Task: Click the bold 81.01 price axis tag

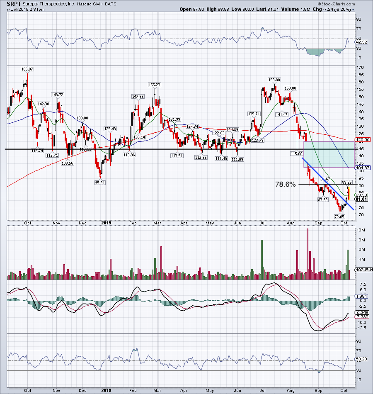Action: [361, 199]
